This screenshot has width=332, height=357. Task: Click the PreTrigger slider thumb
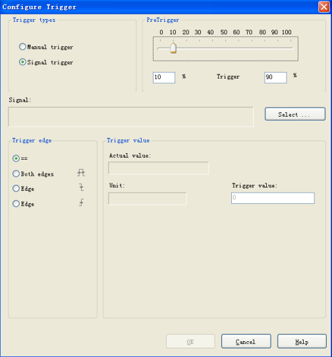click(173, 48)
